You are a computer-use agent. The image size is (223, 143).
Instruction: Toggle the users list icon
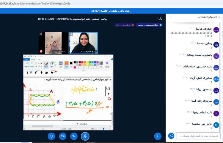pyautogui.click(x=160, y=18)
